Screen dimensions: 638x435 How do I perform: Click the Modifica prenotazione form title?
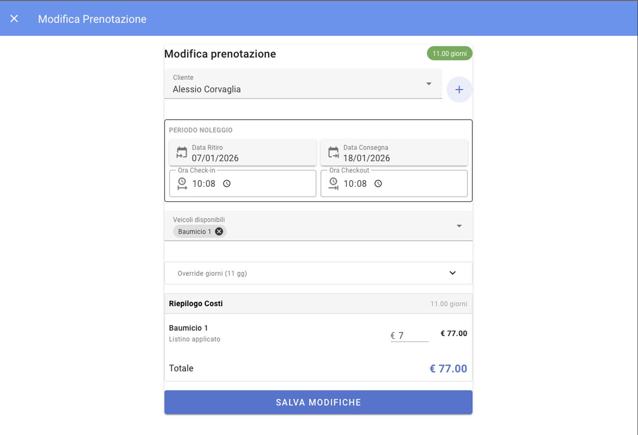click(x=220, y=54)
